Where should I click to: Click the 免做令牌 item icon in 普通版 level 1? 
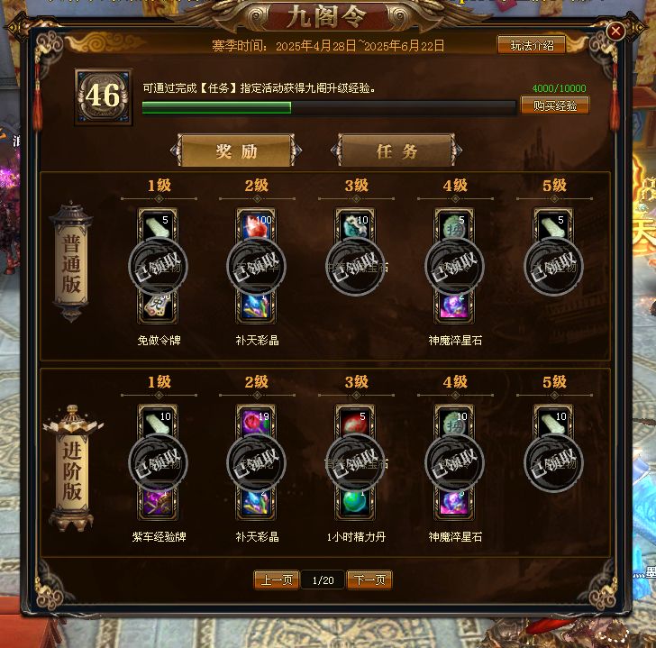tap(158, 306)
